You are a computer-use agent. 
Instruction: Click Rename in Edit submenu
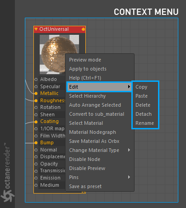[x=145, y=123]
